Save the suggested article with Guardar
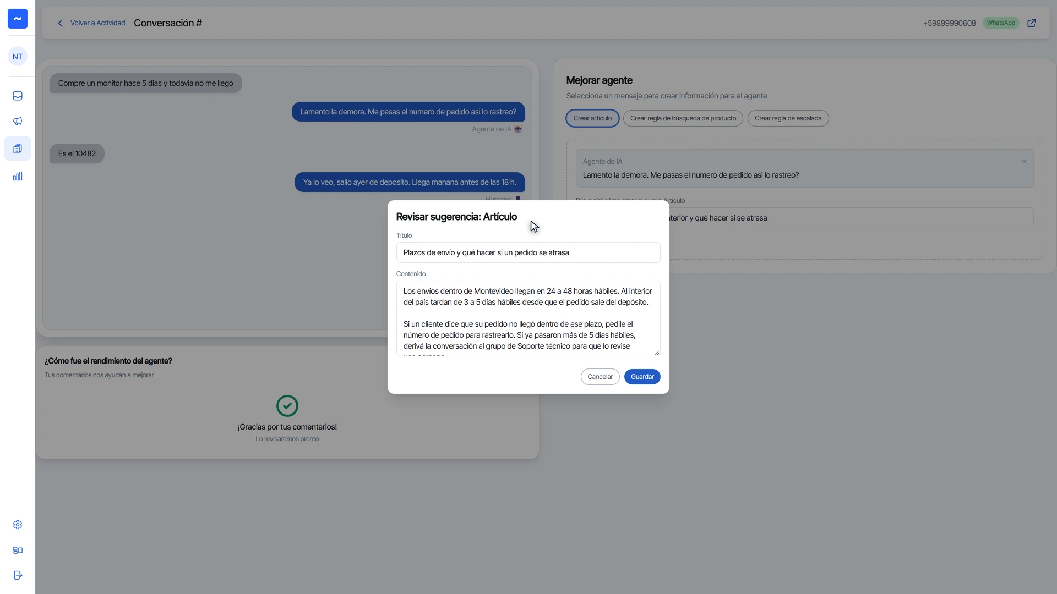Image resolution: width=1057 pixels, height=594 pixels. 642,377
